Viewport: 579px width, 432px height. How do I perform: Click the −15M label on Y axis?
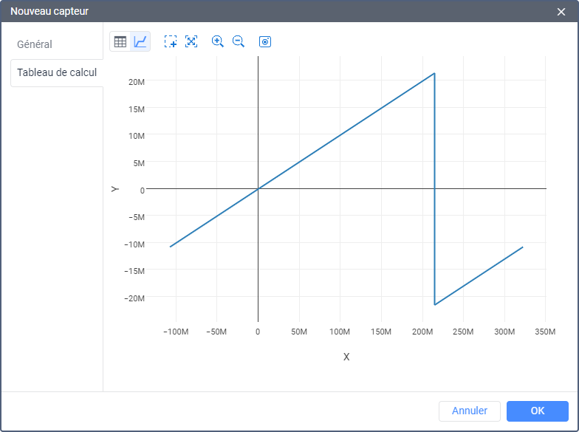point(134,271)
